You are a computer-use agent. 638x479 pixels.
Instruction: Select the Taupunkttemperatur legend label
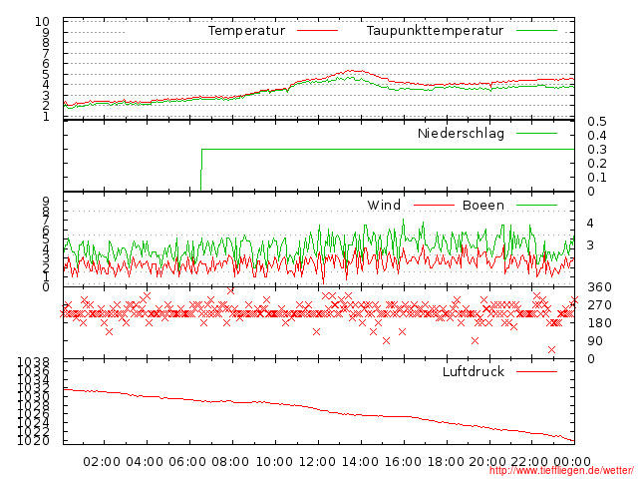click(435, 31)
